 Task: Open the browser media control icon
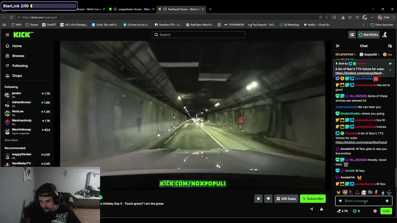tap(343, 17)
